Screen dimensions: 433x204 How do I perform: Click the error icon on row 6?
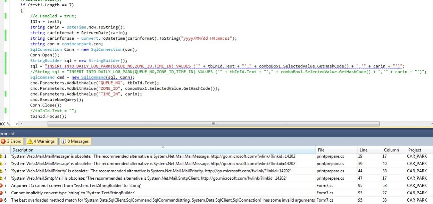[x=1, y=200]
